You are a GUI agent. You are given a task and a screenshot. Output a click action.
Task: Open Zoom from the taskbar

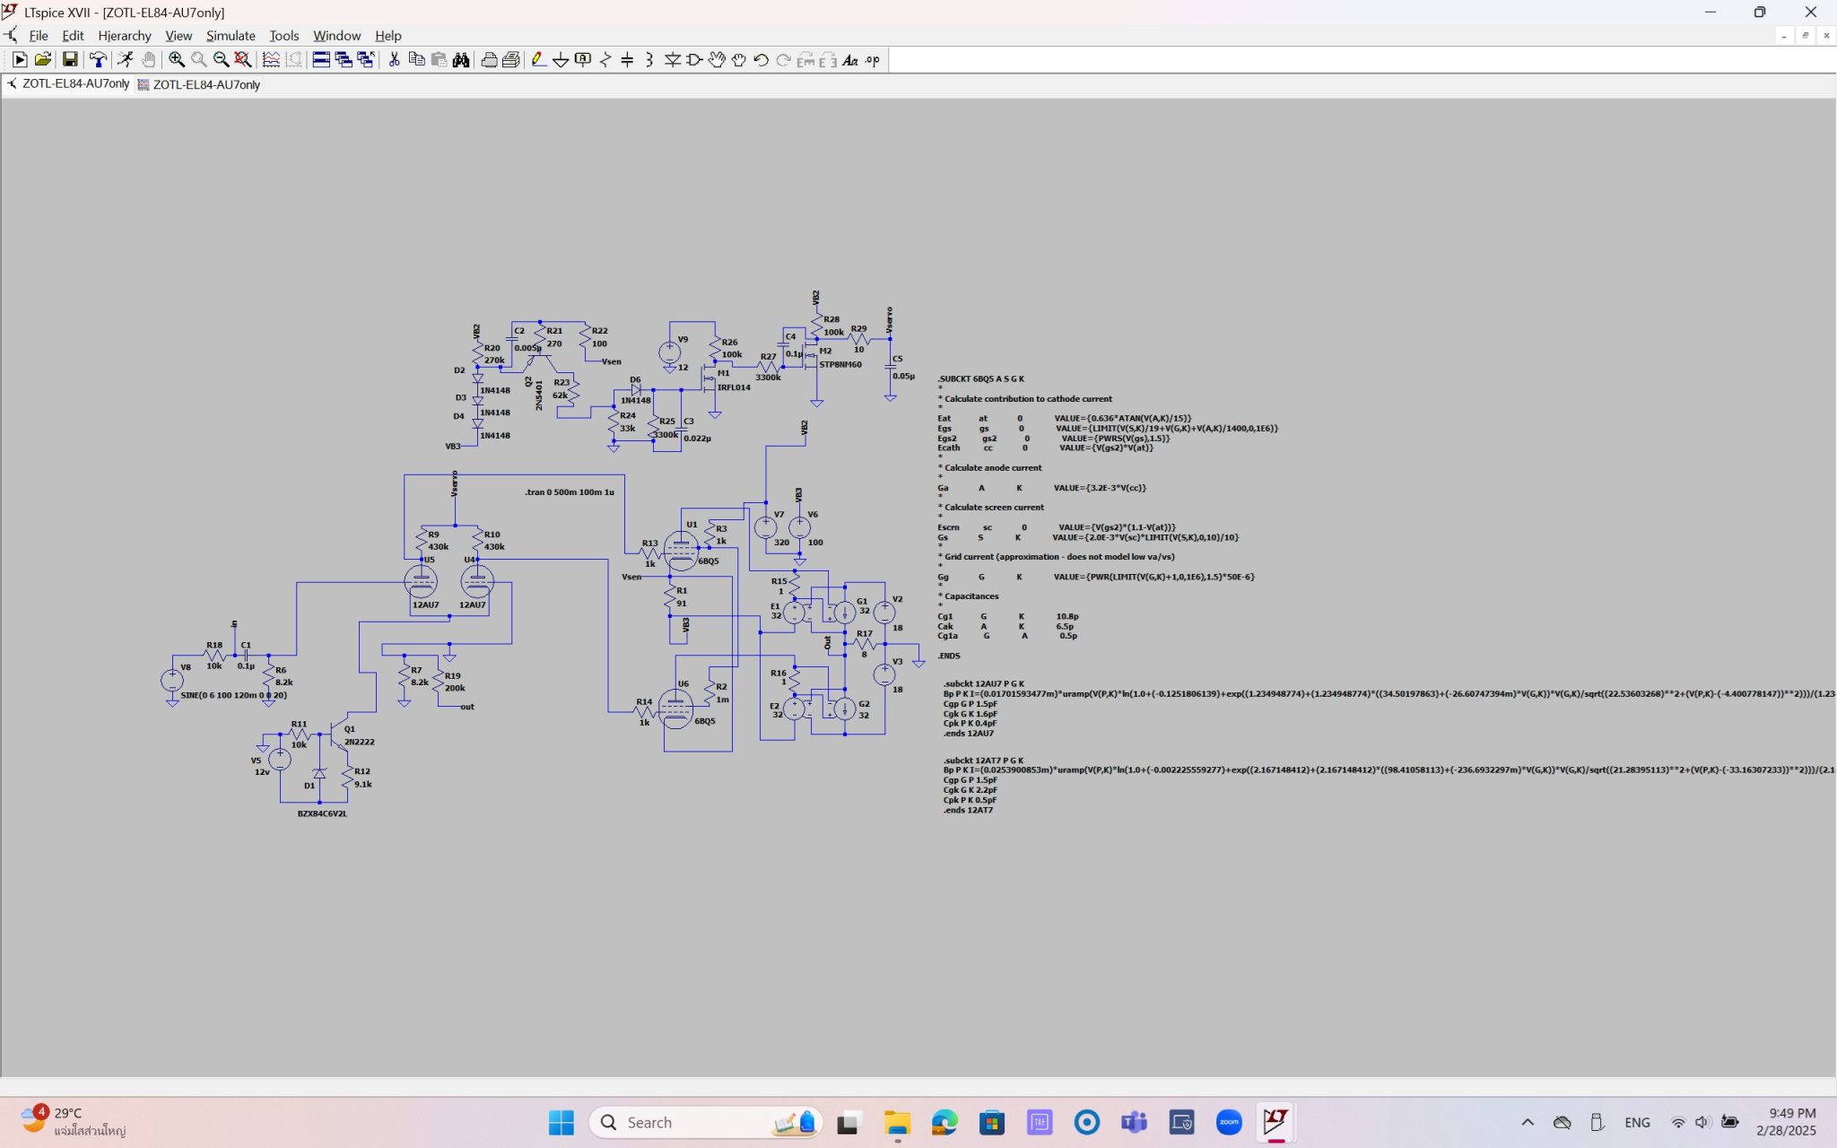1229,1122
